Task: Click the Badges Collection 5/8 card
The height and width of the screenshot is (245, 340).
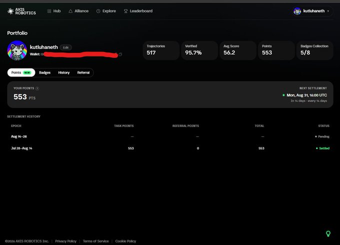Action: tap(315, 50)
